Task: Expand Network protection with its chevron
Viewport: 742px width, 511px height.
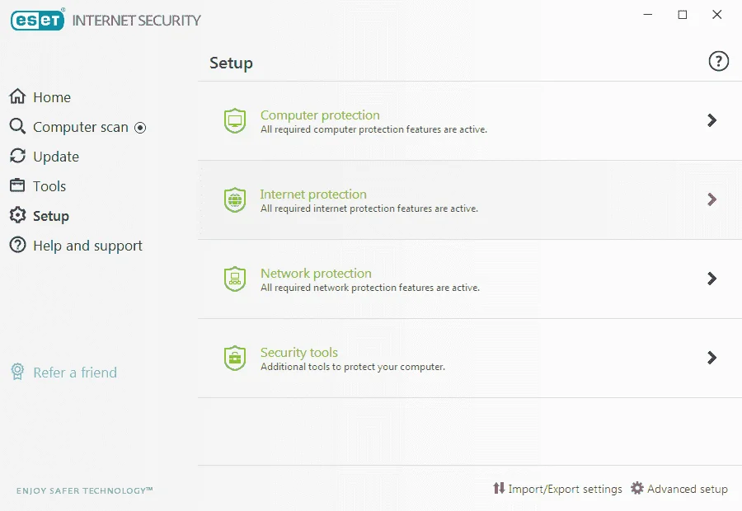Action: (x=711, y=279)
